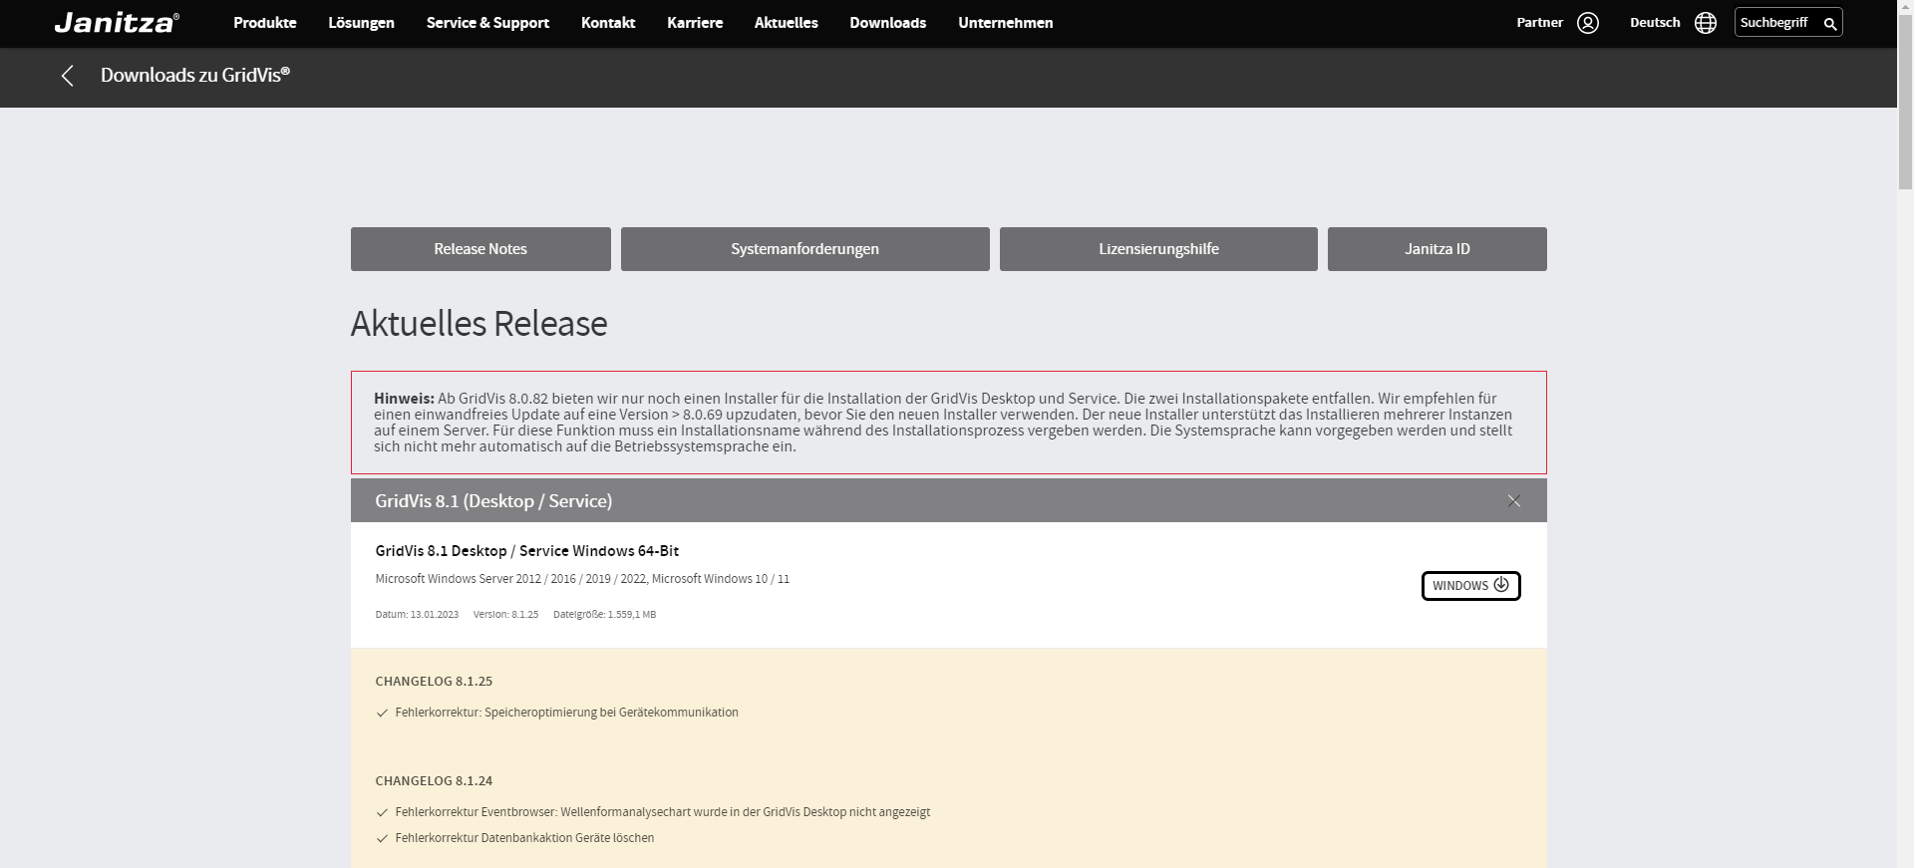Click the Aktuelles Release heading
Image resolution: width=1914 pixels, height=868 pixels.
click(x=478, y=324)
